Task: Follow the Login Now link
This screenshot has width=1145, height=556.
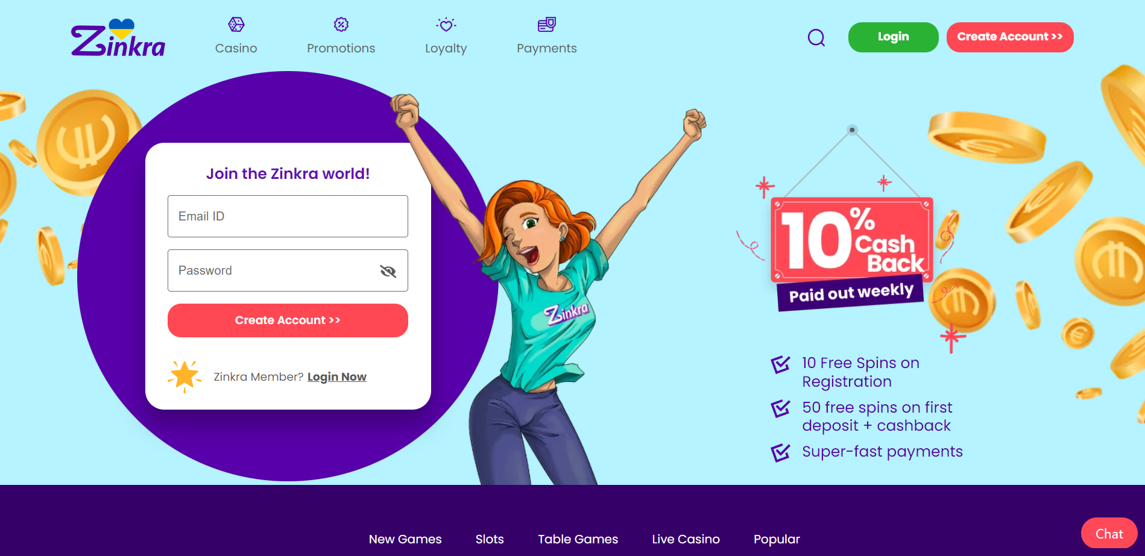Action: click(x=337, y=377)
